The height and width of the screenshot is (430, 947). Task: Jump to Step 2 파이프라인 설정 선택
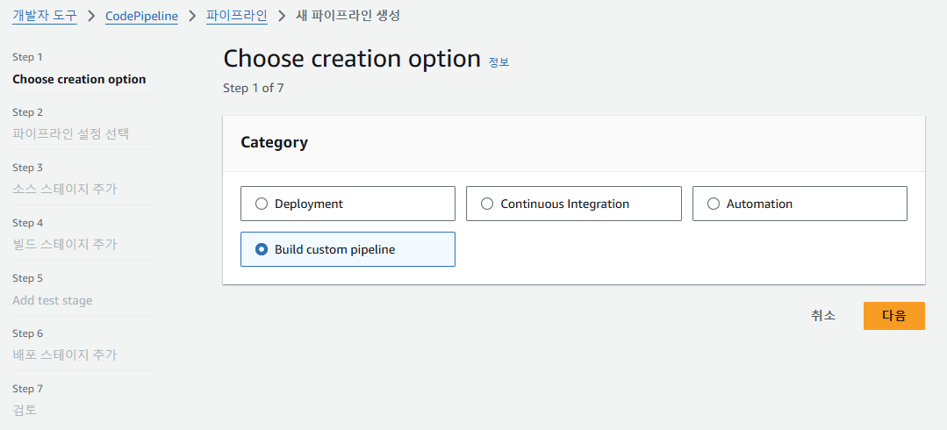(x=70, y=134)
